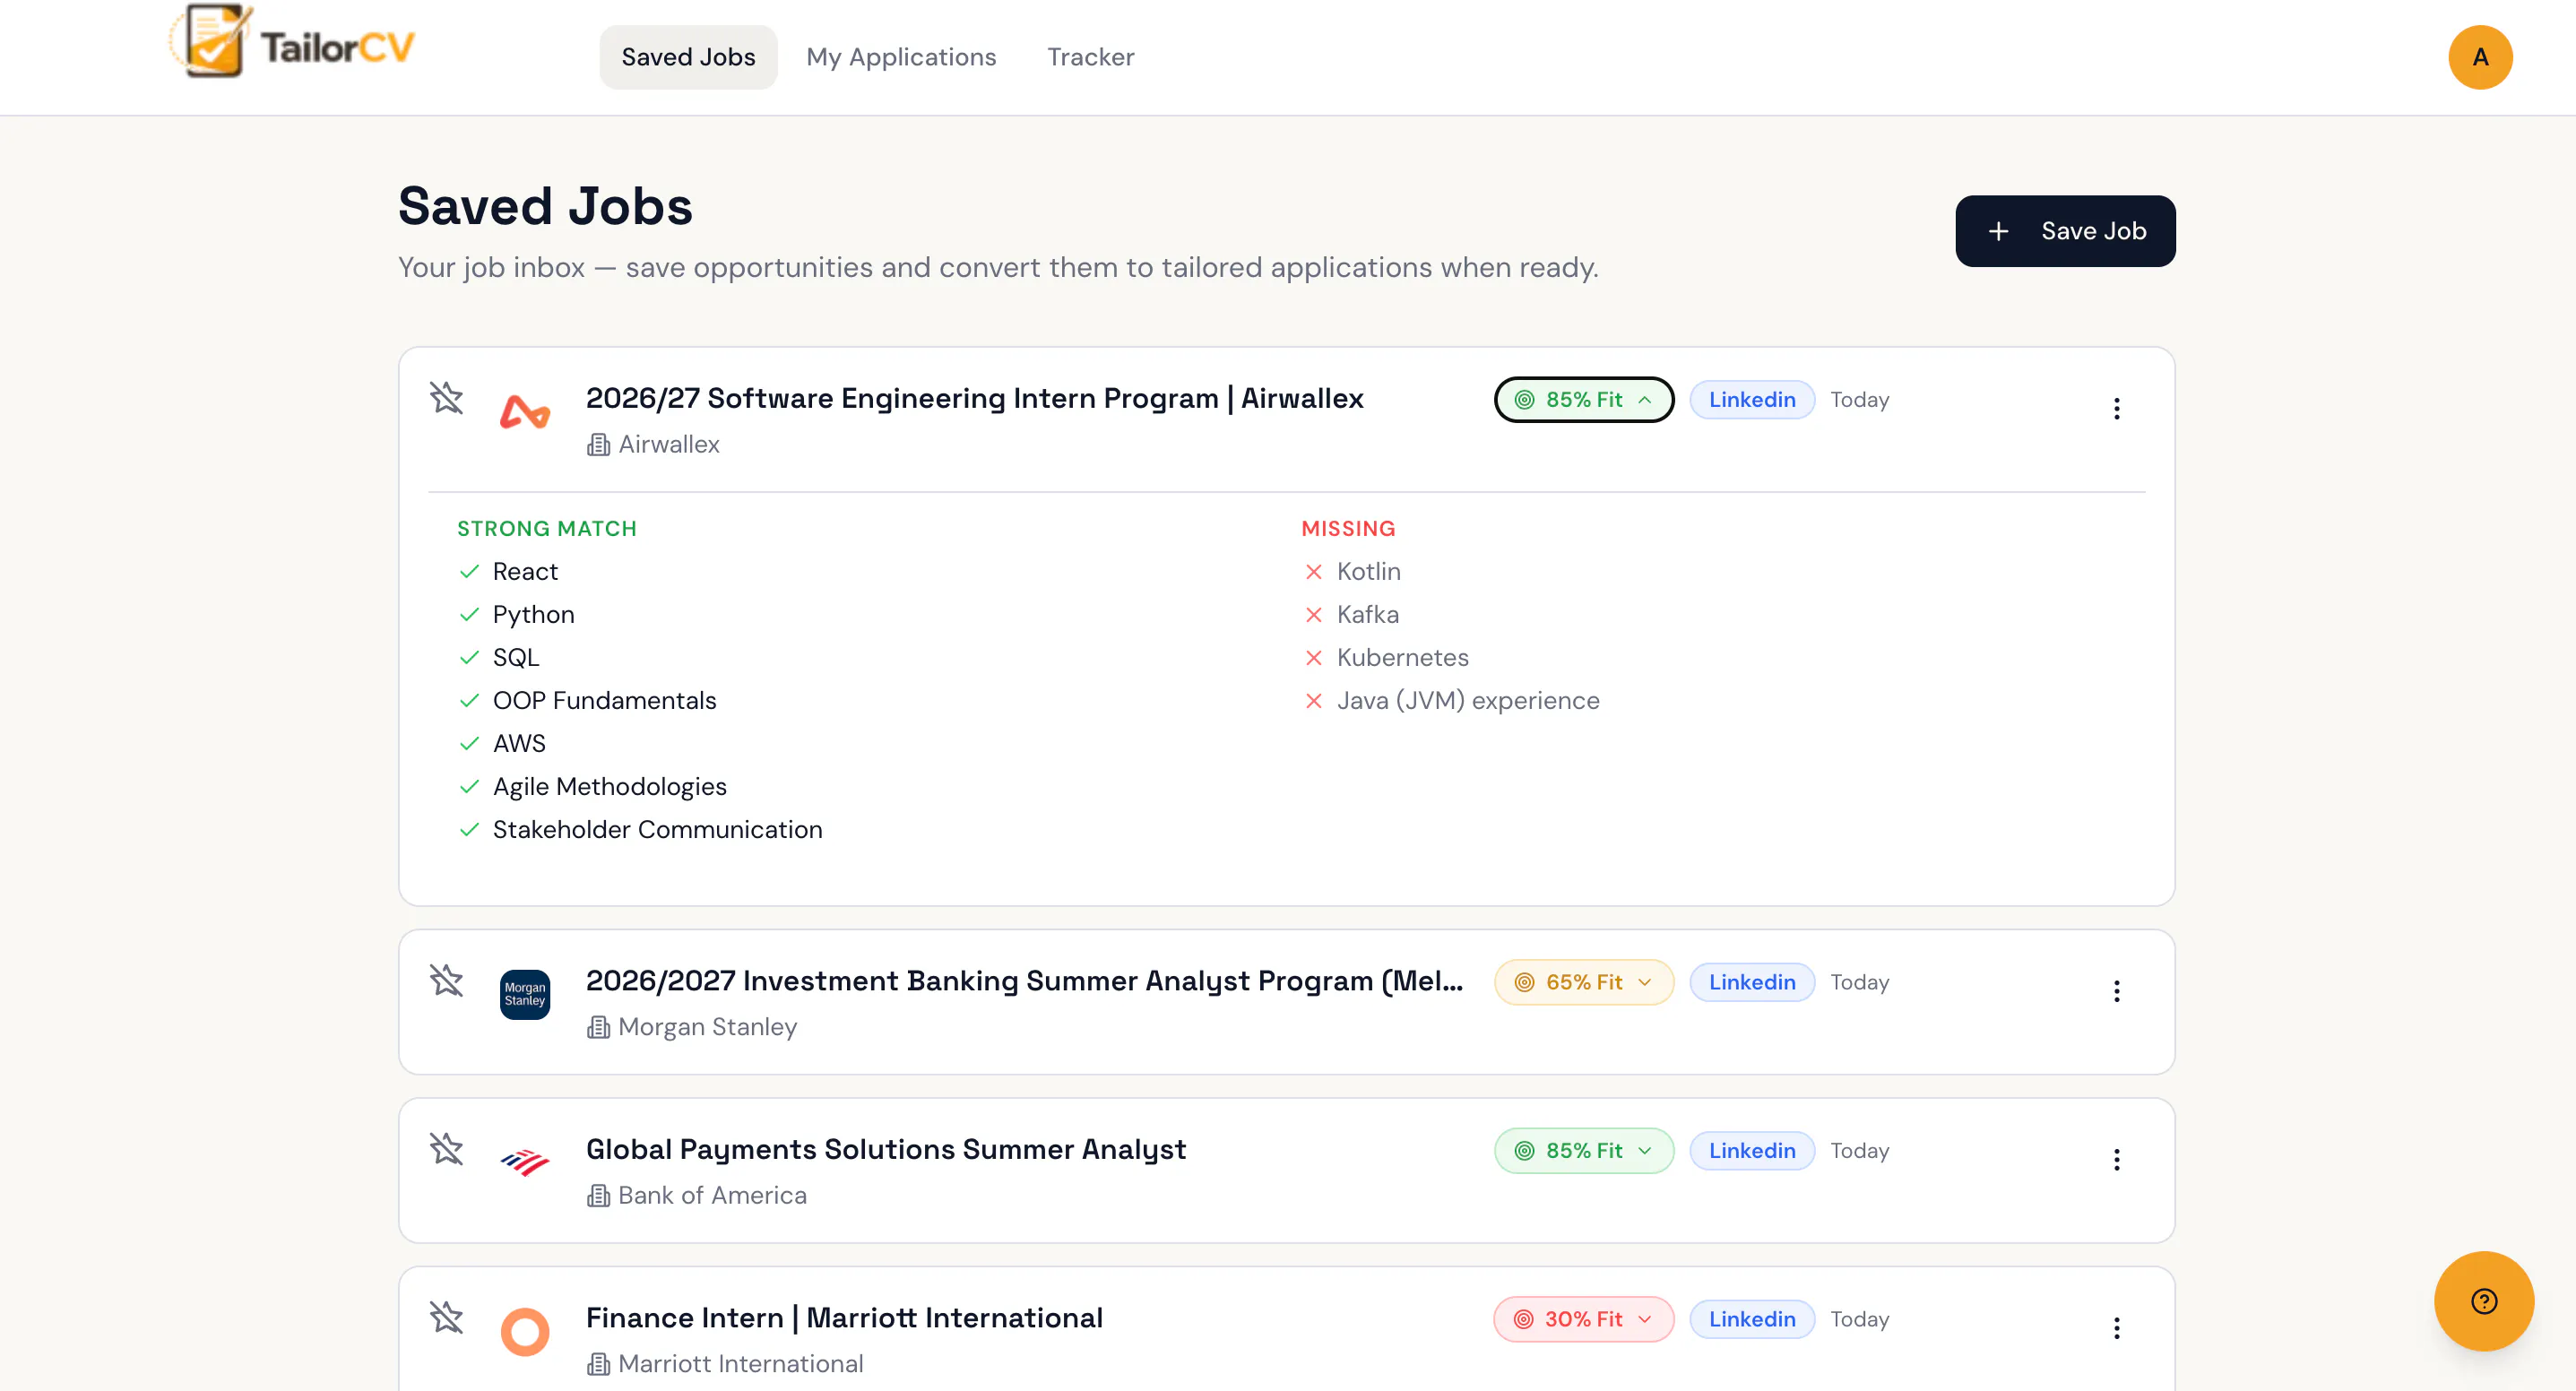
Task: Open Finance Intern Marriott International listing
Action: coord(844,1318)
